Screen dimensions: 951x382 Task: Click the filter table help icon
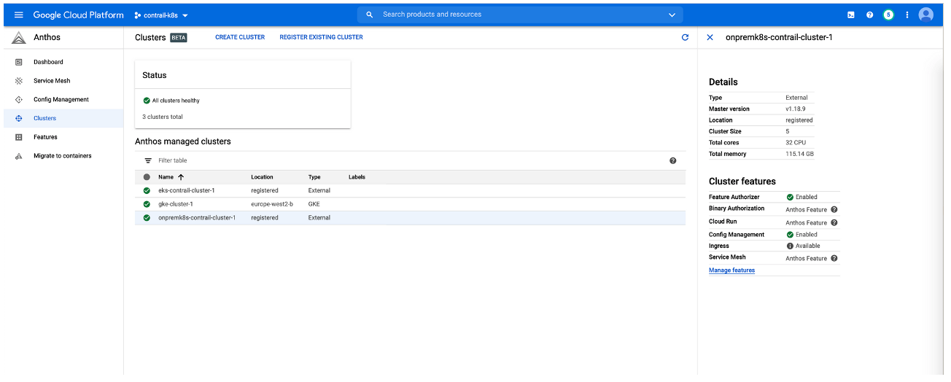[x=672, y=160]
